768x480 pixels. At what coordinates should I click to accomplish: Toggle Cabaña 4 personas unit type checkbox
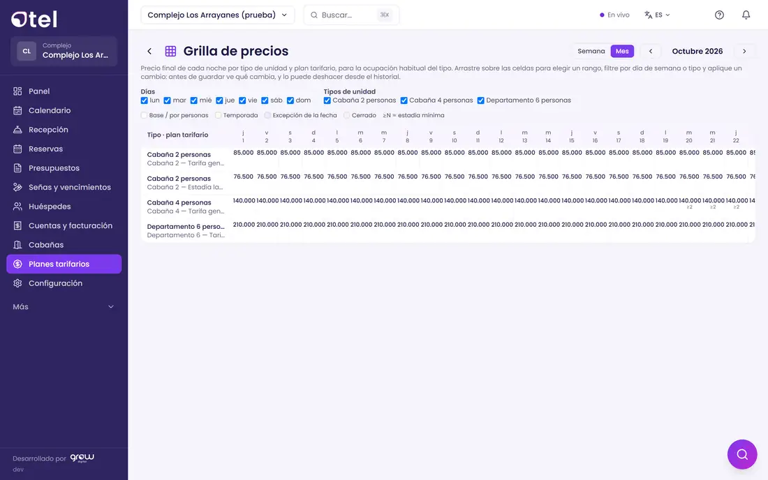pos(404,100)
